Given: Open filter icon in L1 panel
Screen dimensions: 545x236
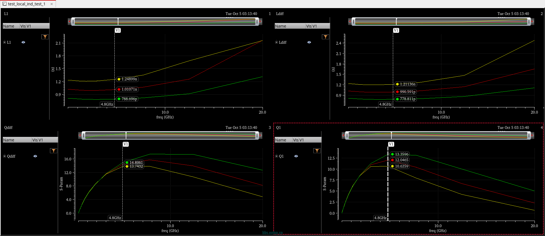Looking at the screenshot, I should (x=45, y=37).
